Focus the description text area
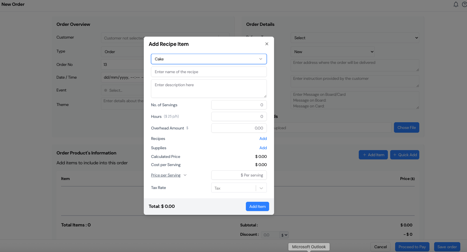467x252 pixels. [x=209, y=88]
